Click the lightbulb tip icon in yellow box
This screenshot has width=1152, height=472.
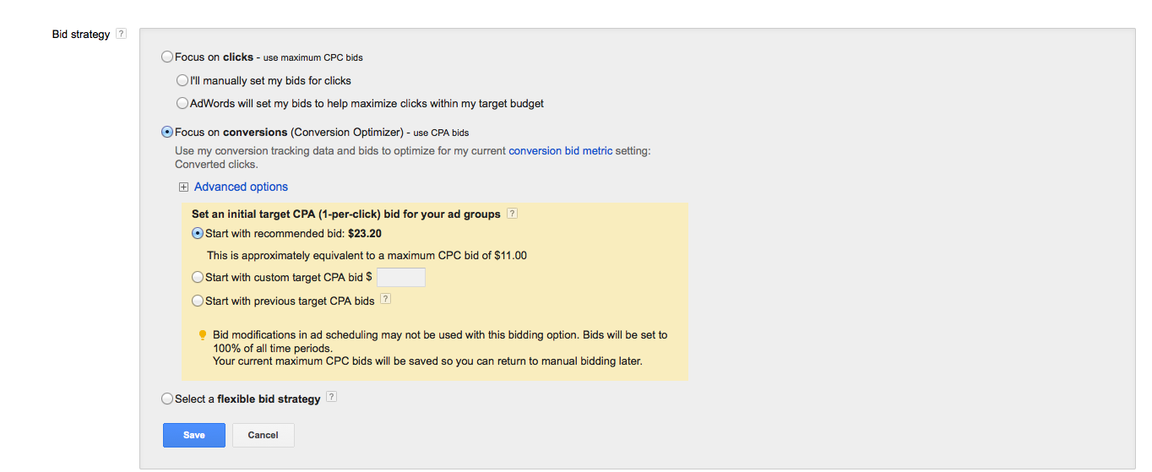[x=202, y=335]
